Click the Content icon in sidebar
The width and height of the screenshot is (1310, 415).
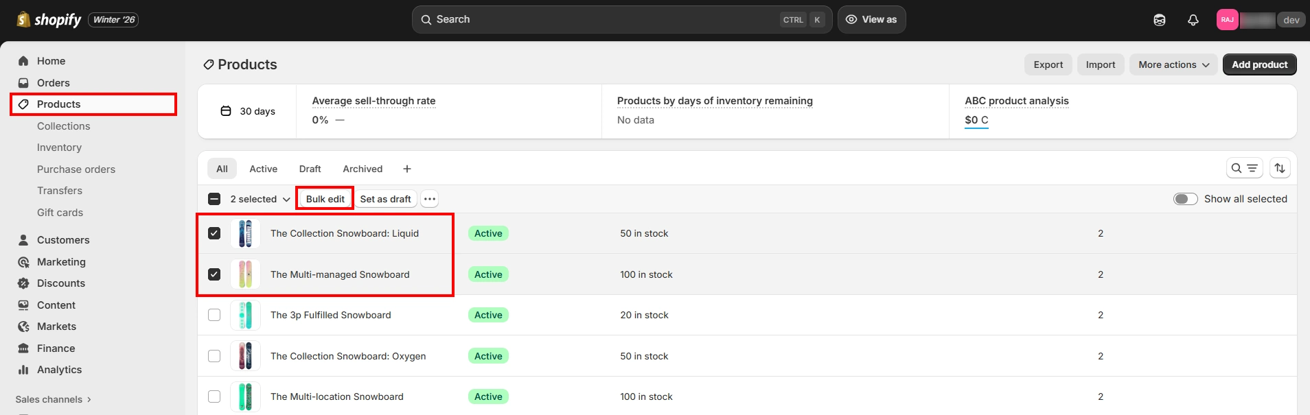(23, 305)
